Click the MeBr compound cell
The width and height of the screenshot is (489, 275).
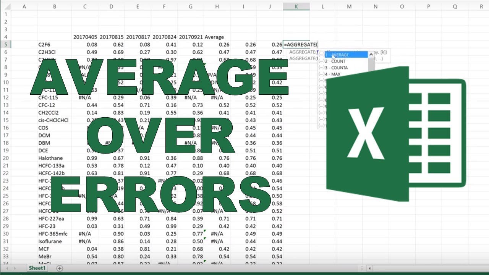55,256
